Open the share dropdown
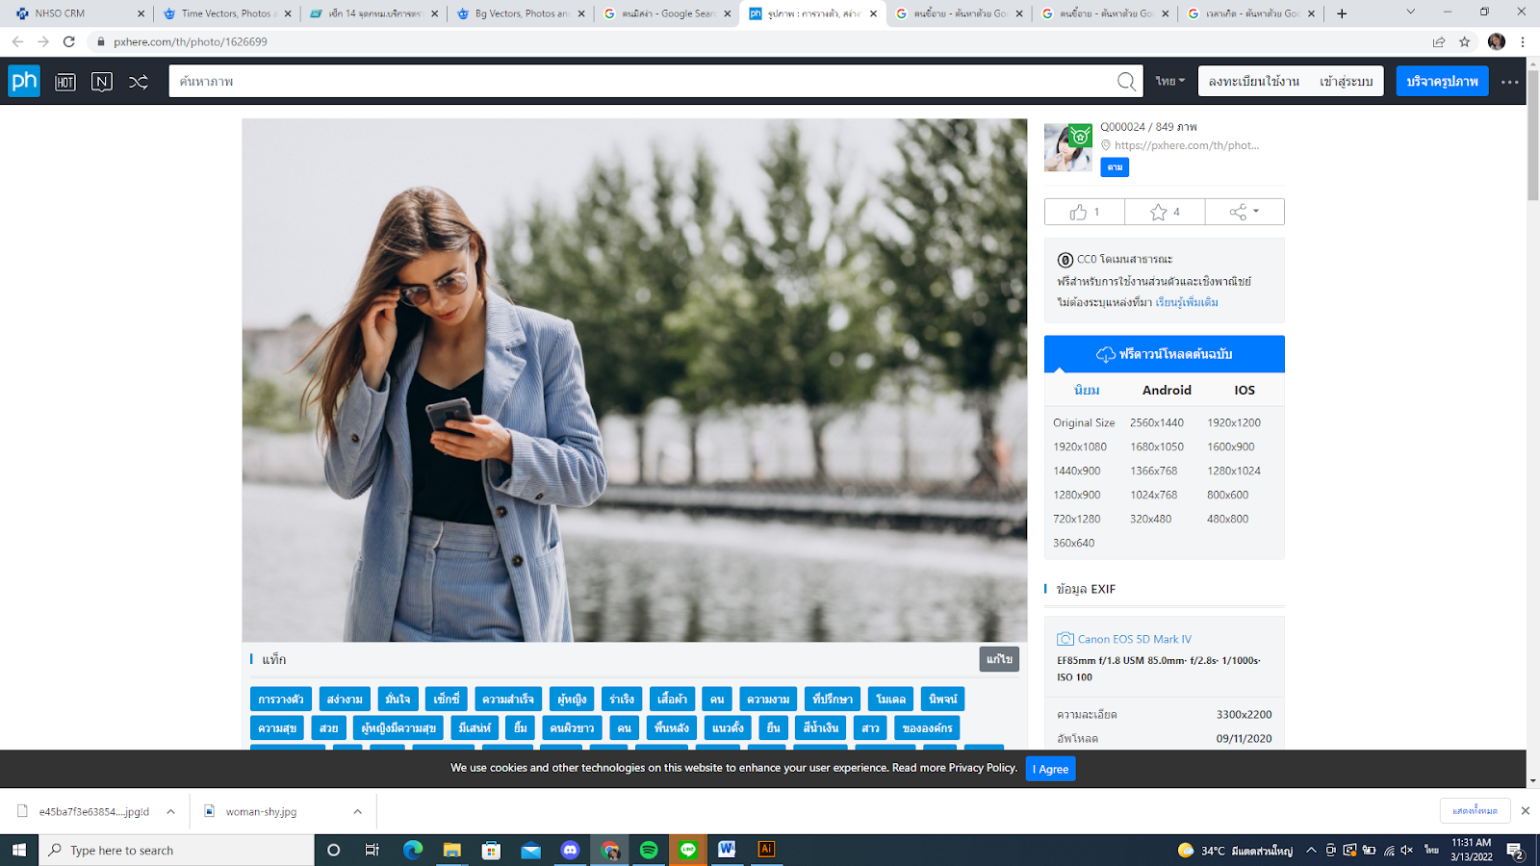 1245,212
